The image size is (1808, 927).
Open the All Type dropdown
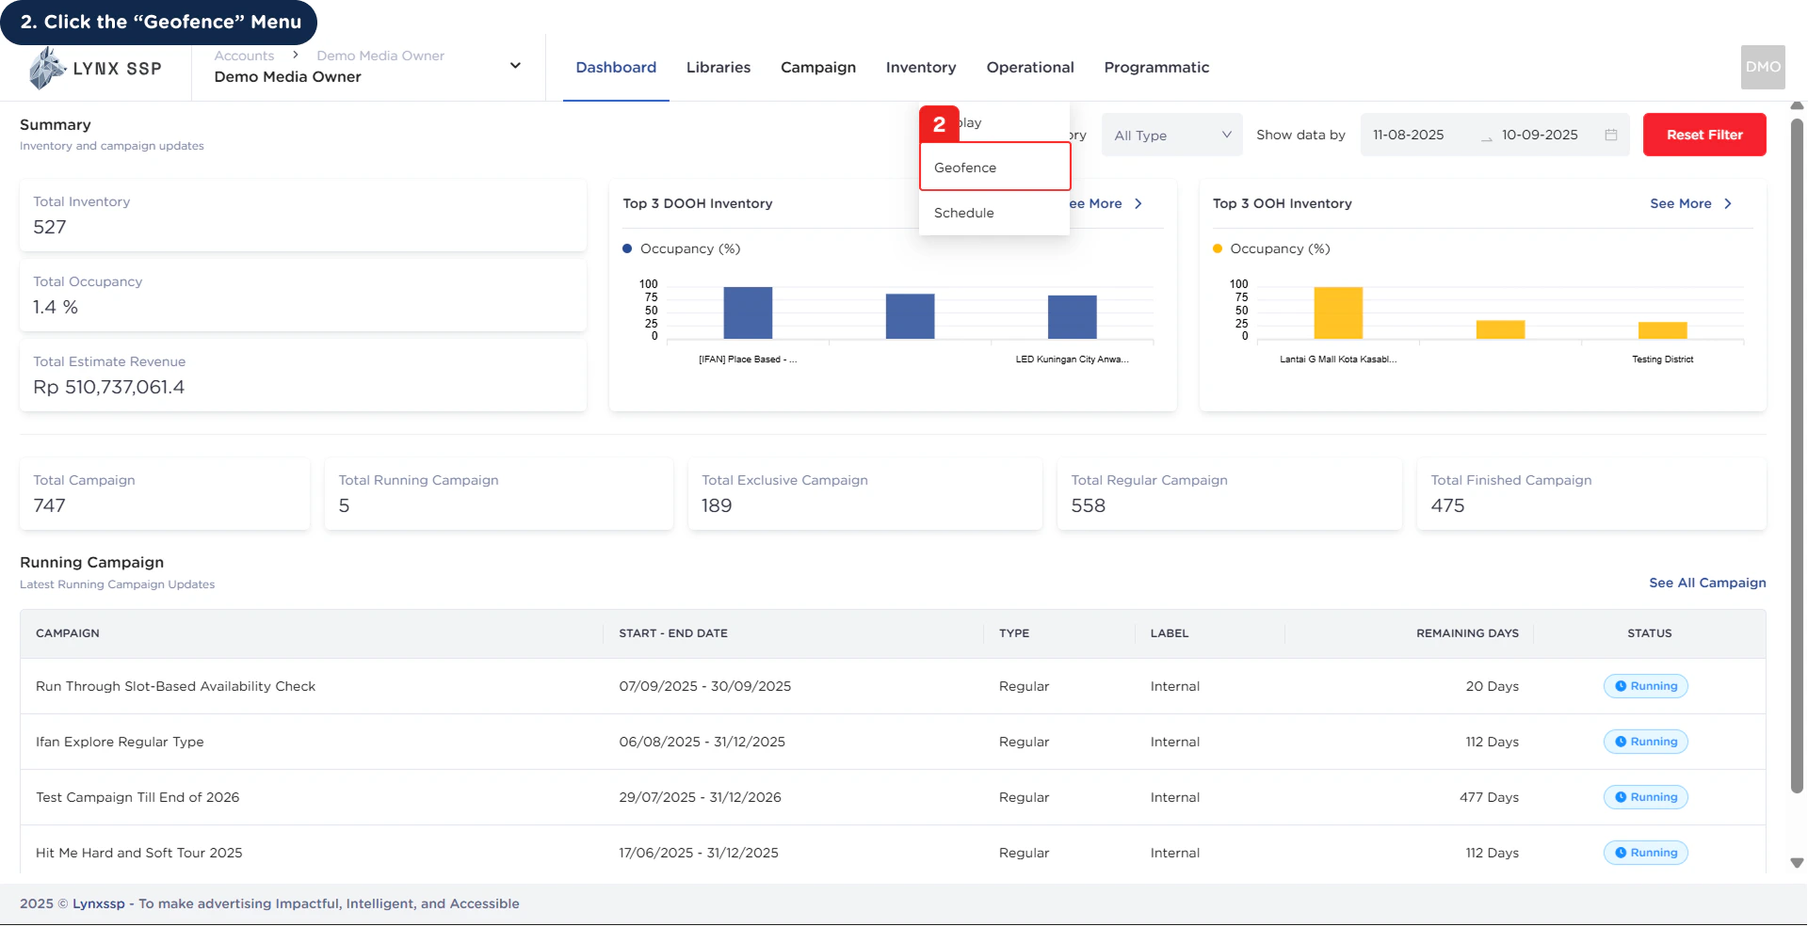[1170, 135]
